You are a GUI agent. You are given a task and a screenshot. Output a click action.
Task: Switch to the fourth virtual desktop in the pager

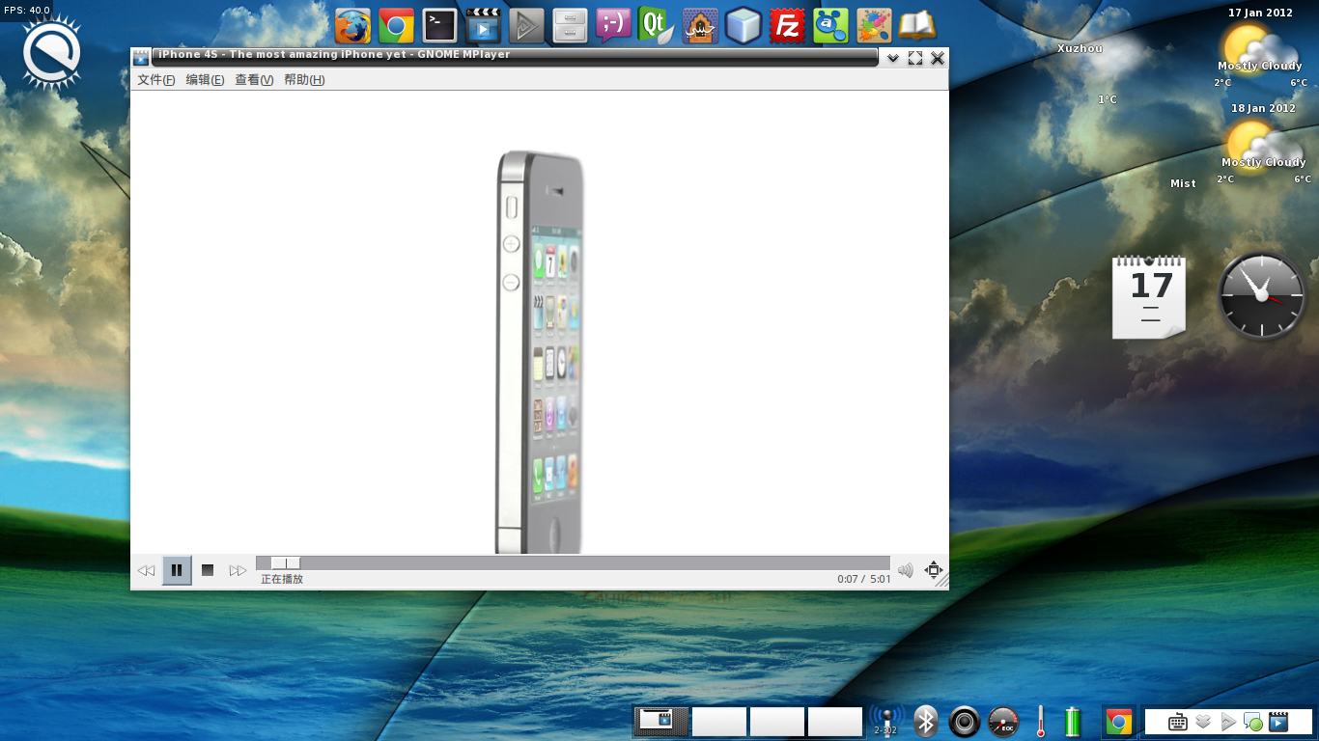(x=835, y=722)
